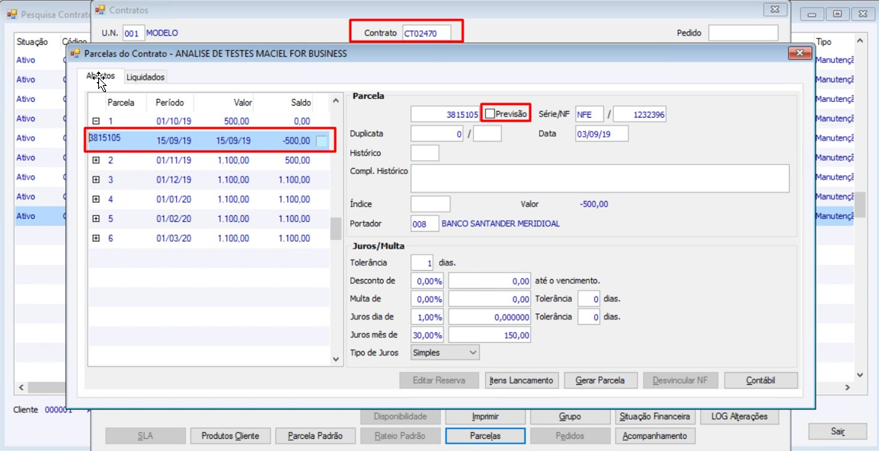879x451 pixels.
Task: Open Itens Lancamento
Action: pyautogui.click(x=522, y=380)
